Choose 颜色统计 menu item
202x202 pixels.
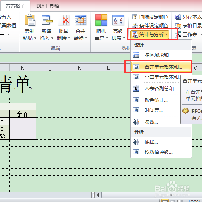(x=156, y=100)
